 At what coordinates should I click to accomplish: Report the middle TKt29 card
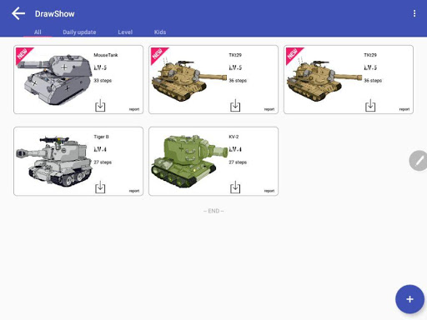click(269, 109)
